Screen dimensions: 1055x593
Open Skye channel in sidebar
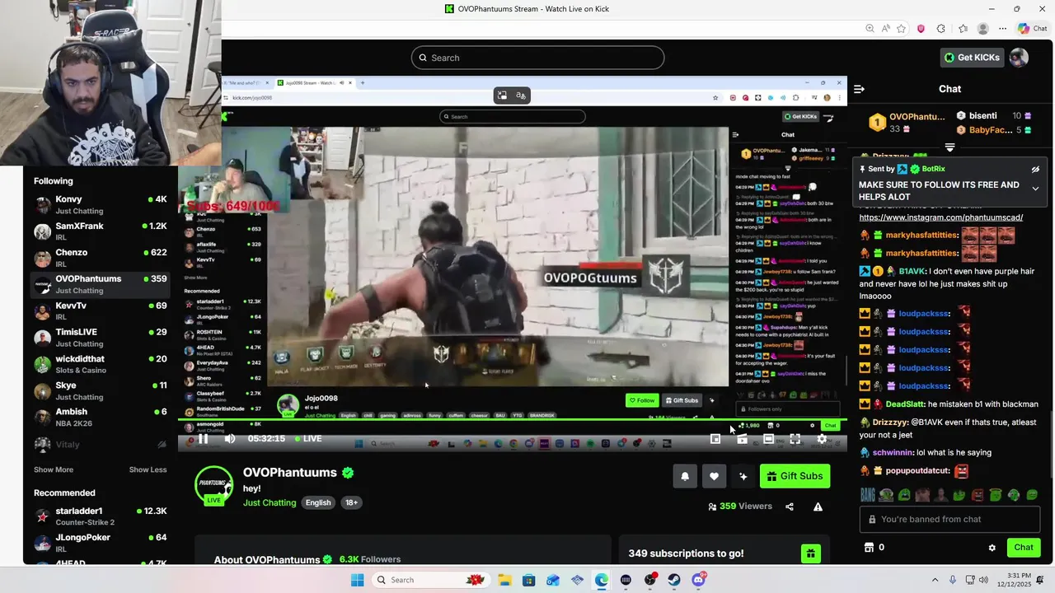point(100,390)
